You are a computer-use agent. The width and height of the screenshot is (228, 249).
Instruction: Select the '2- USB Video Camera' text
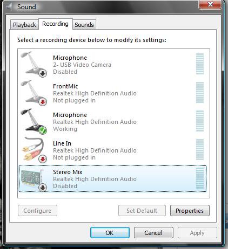[82, 65]
